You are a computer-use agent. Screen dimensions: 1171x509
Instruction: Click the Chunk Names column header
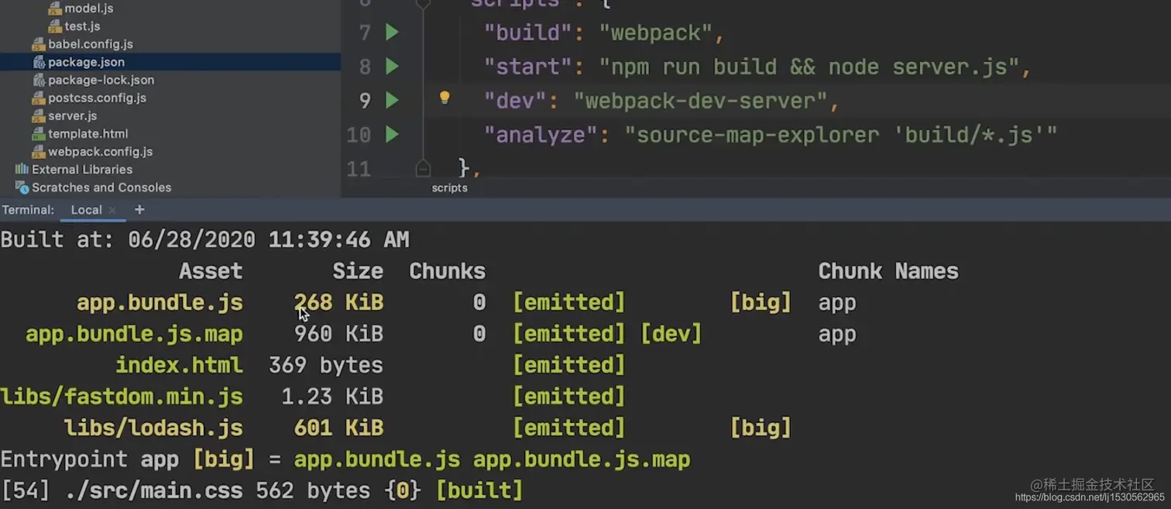click(x=888, y=271)
